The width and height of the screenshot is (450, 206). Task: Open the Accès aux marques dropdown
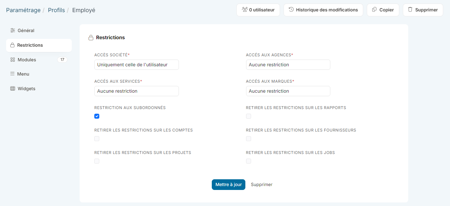pos(288,91)
